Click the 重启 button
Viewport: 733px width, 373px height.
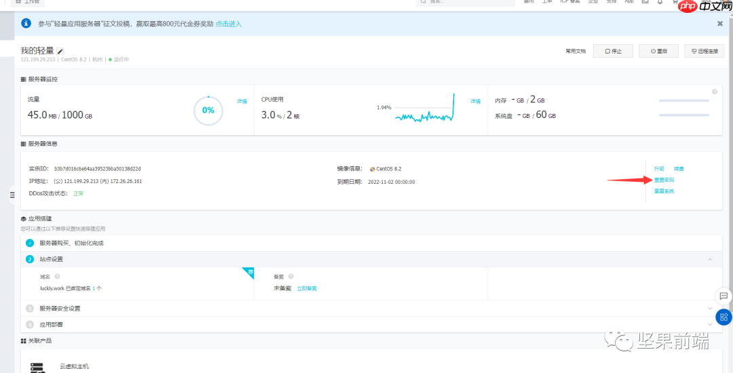[x=658, y=51]
